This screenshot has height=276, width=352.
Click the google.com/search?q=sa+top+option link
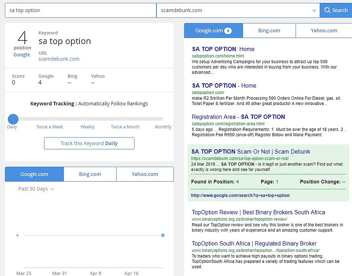tap(240, 195)
